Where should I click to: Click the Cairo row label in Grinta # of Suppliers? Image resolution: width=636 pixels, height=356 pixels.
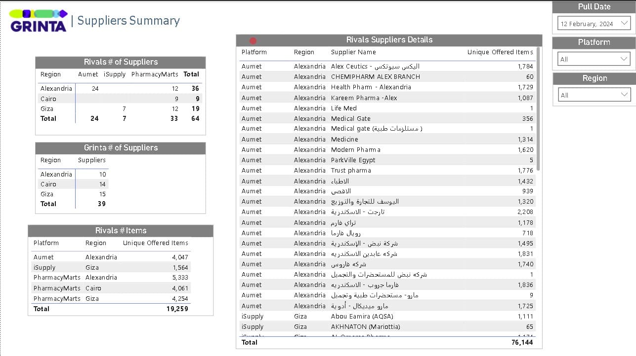[x=48, y=184]
